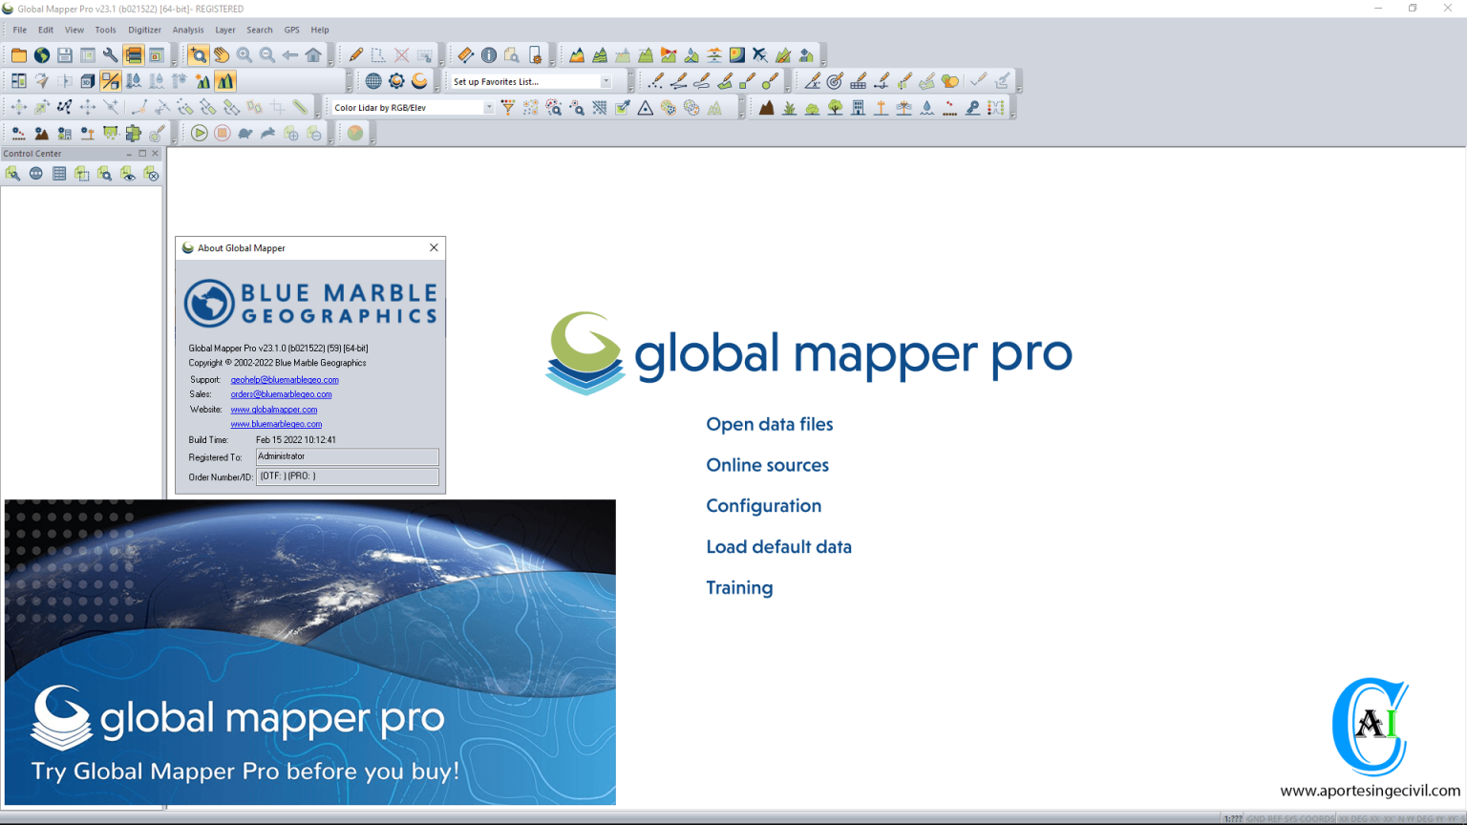Image resolution: width=1467 pixels, height=825 pixels.
Task: Open data files using the folder toolbar icon
Action: (x=20, y=54)
